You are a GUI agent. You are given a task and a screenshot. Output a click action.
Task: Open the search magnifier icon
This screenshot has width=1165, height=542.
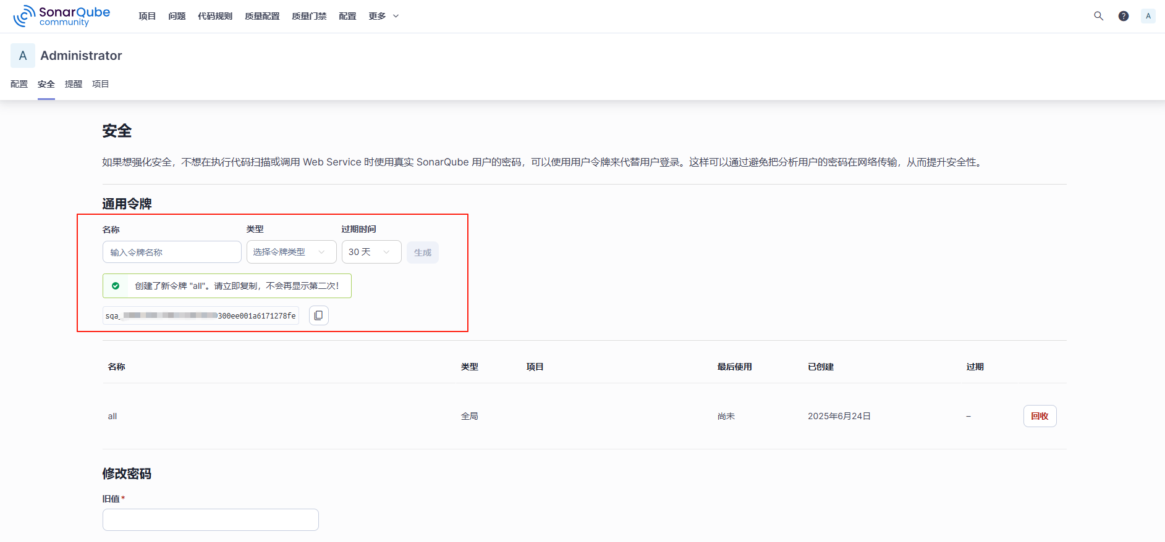1098,16
